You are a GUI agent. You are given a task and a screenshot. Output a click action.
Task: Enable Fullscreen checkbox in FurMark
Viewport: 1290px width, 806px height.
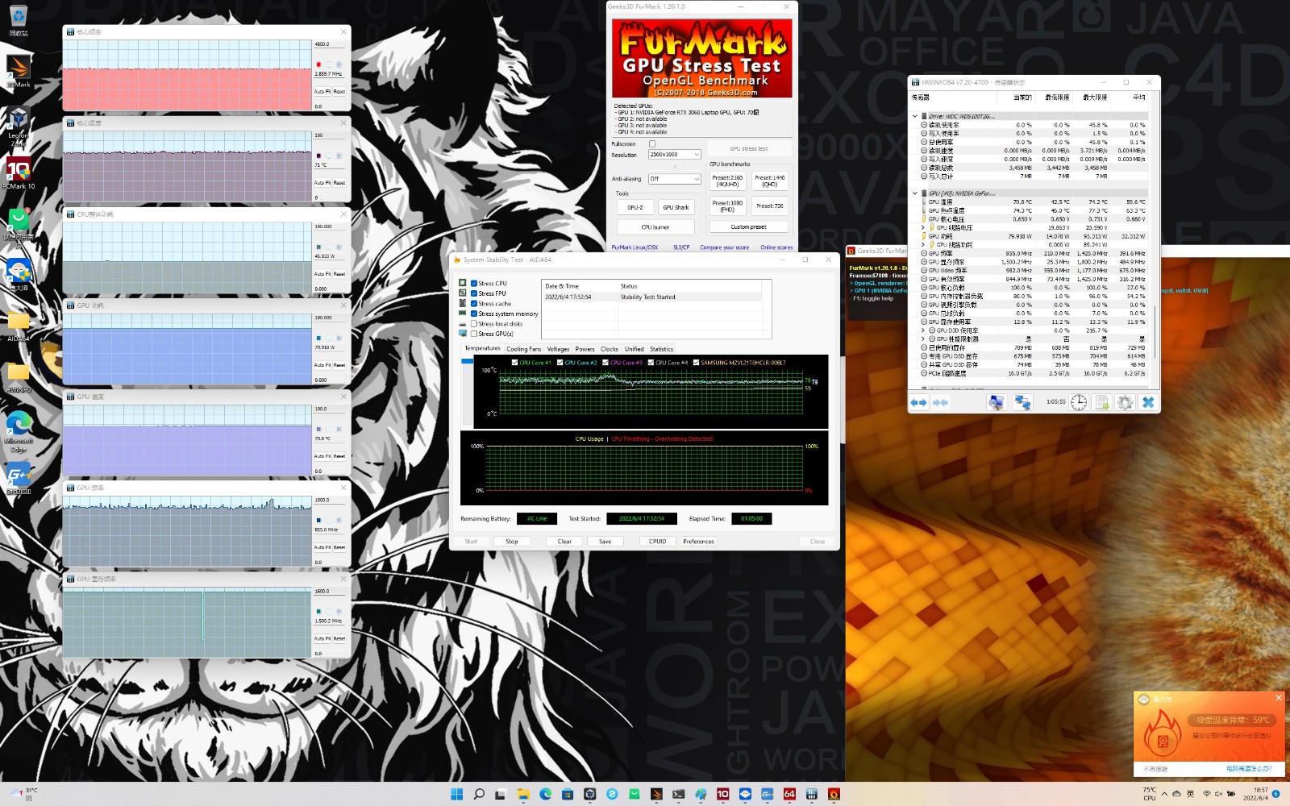tap(652, 143)
